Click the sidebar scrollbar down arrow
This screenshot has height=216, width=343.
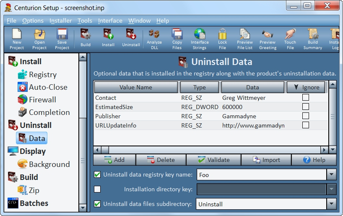[83, 208]
